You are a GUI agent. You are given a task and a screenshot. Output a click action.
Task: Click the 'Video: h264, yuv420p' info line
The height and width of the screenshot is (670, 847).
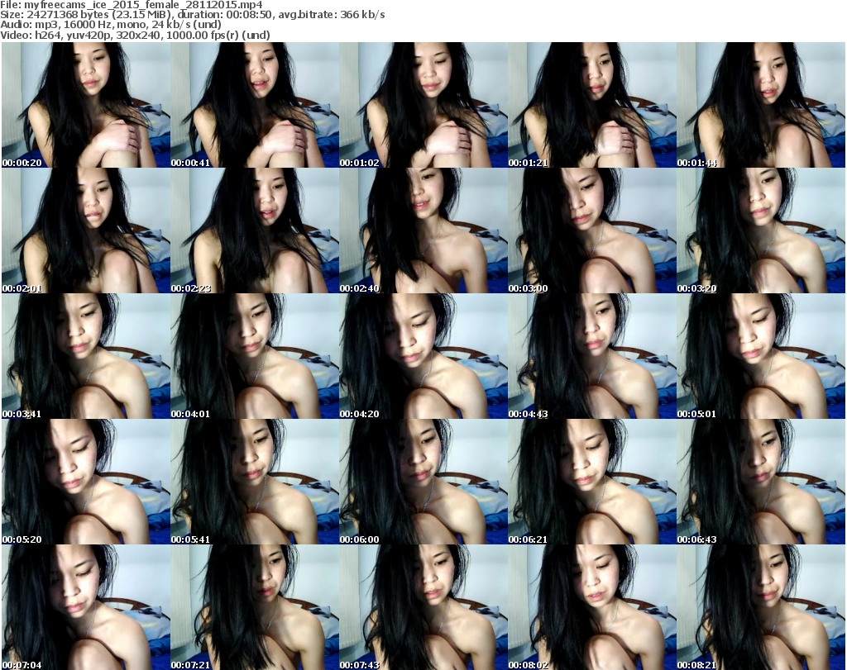(x=135, y=35)
